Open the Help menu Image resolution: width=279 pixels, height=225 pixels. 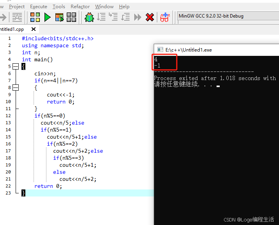[124, 7]
